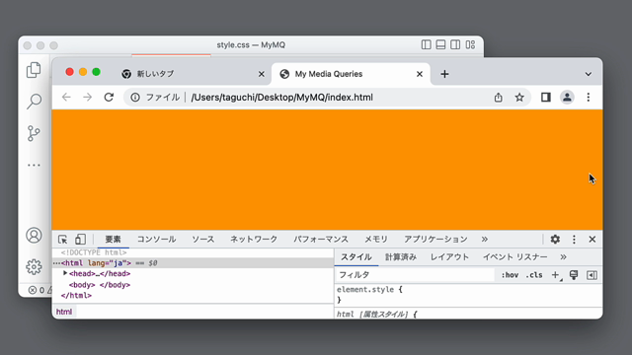
Task: Switch to the イベント リスナー sidebar tab
Action: (x=515, y=256)
